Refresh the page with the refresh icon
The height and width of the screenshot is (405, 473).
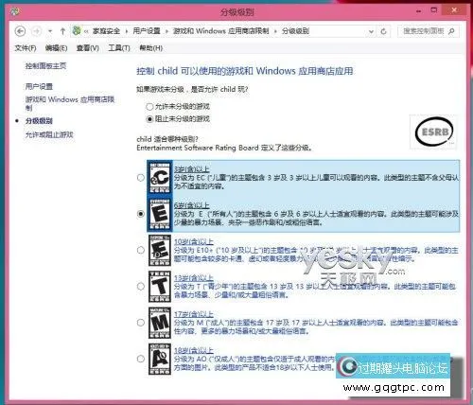[x=383, y=31]
